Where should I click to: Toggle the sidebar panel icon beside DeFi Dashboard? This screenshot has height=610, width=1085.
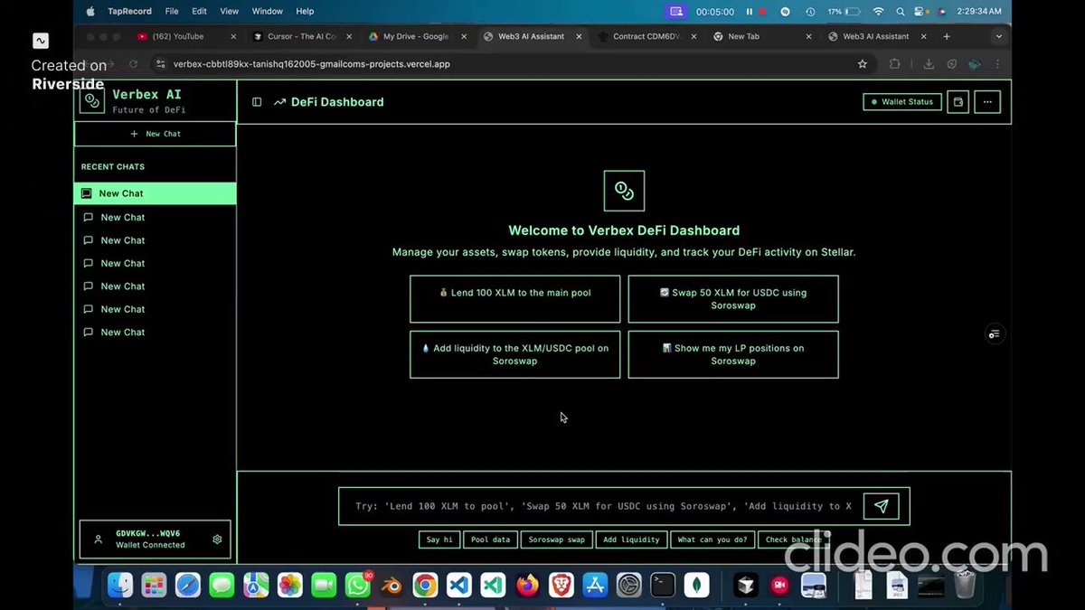point(257,102)
